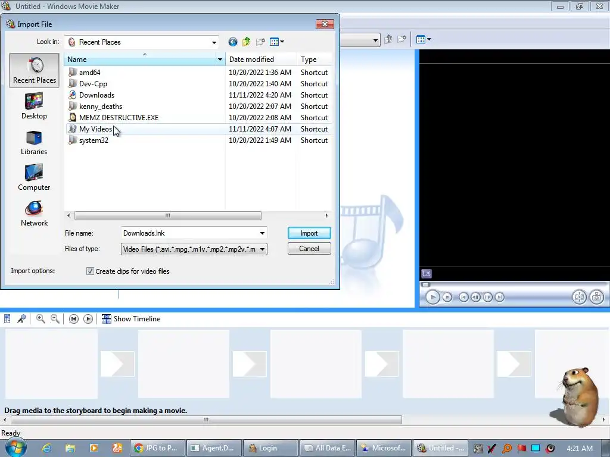
Task: Open Network in the places bar
Action: pos(34,214)
